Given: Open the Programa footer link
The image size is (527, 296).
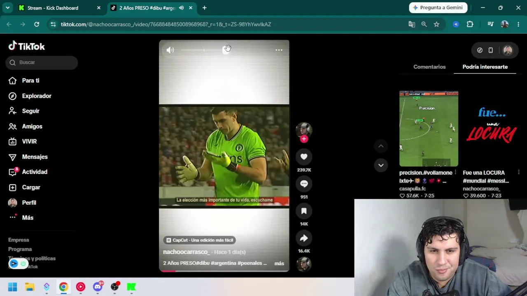Looking at the screenshot, I should pyautogui.click(x=20, y=249).
